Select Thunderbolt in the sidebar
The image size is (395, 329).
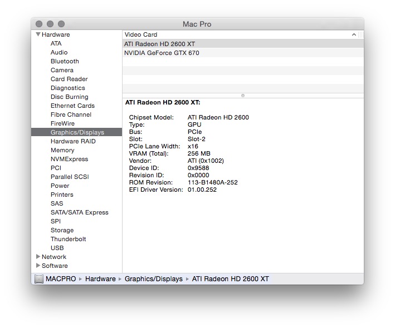(69, 239)
